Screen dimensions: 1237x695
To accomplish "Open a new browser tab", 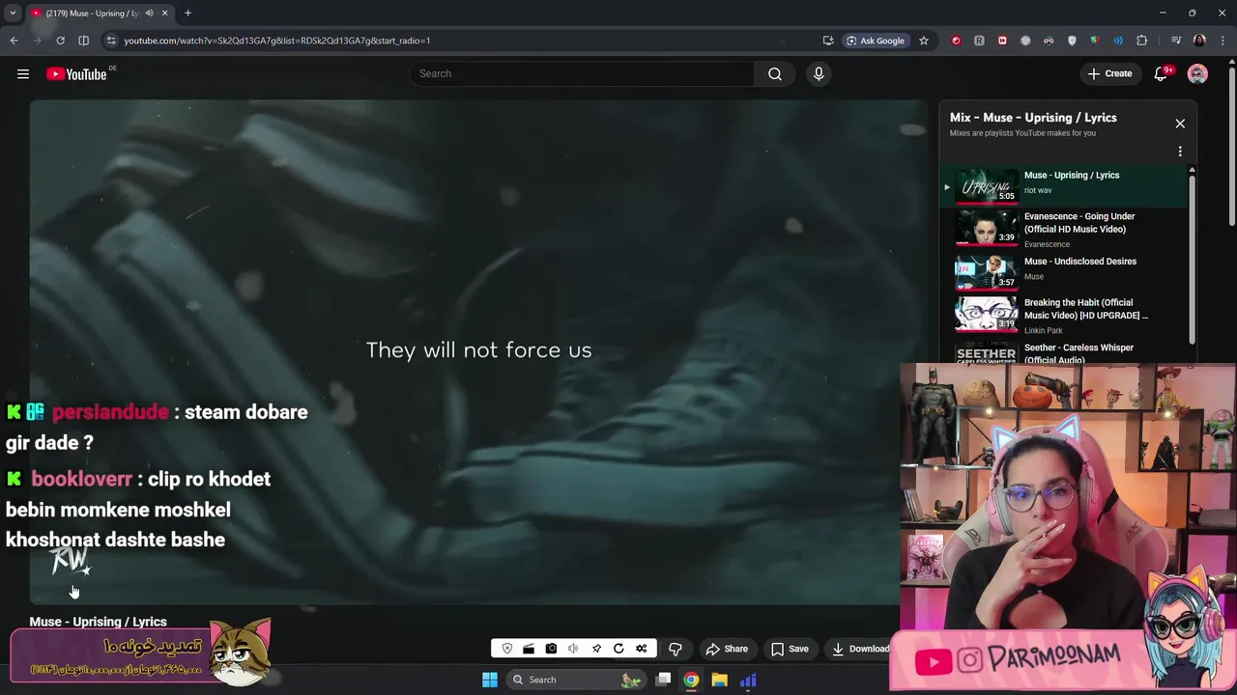I will click(x=187, y=14).
